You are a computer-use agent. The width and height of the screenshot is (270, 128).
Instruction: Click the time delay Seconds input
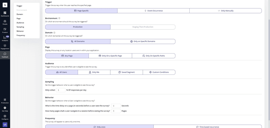coord(116,106)
